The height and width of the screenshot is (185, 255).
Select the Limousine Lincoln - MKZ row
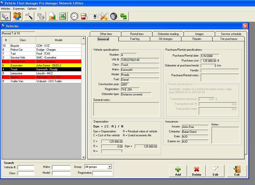(42, 73)
